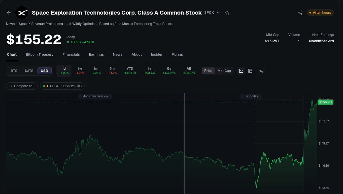Open the News tab
This screenshot has height=194, width=343.
click(x=118, y=54)
